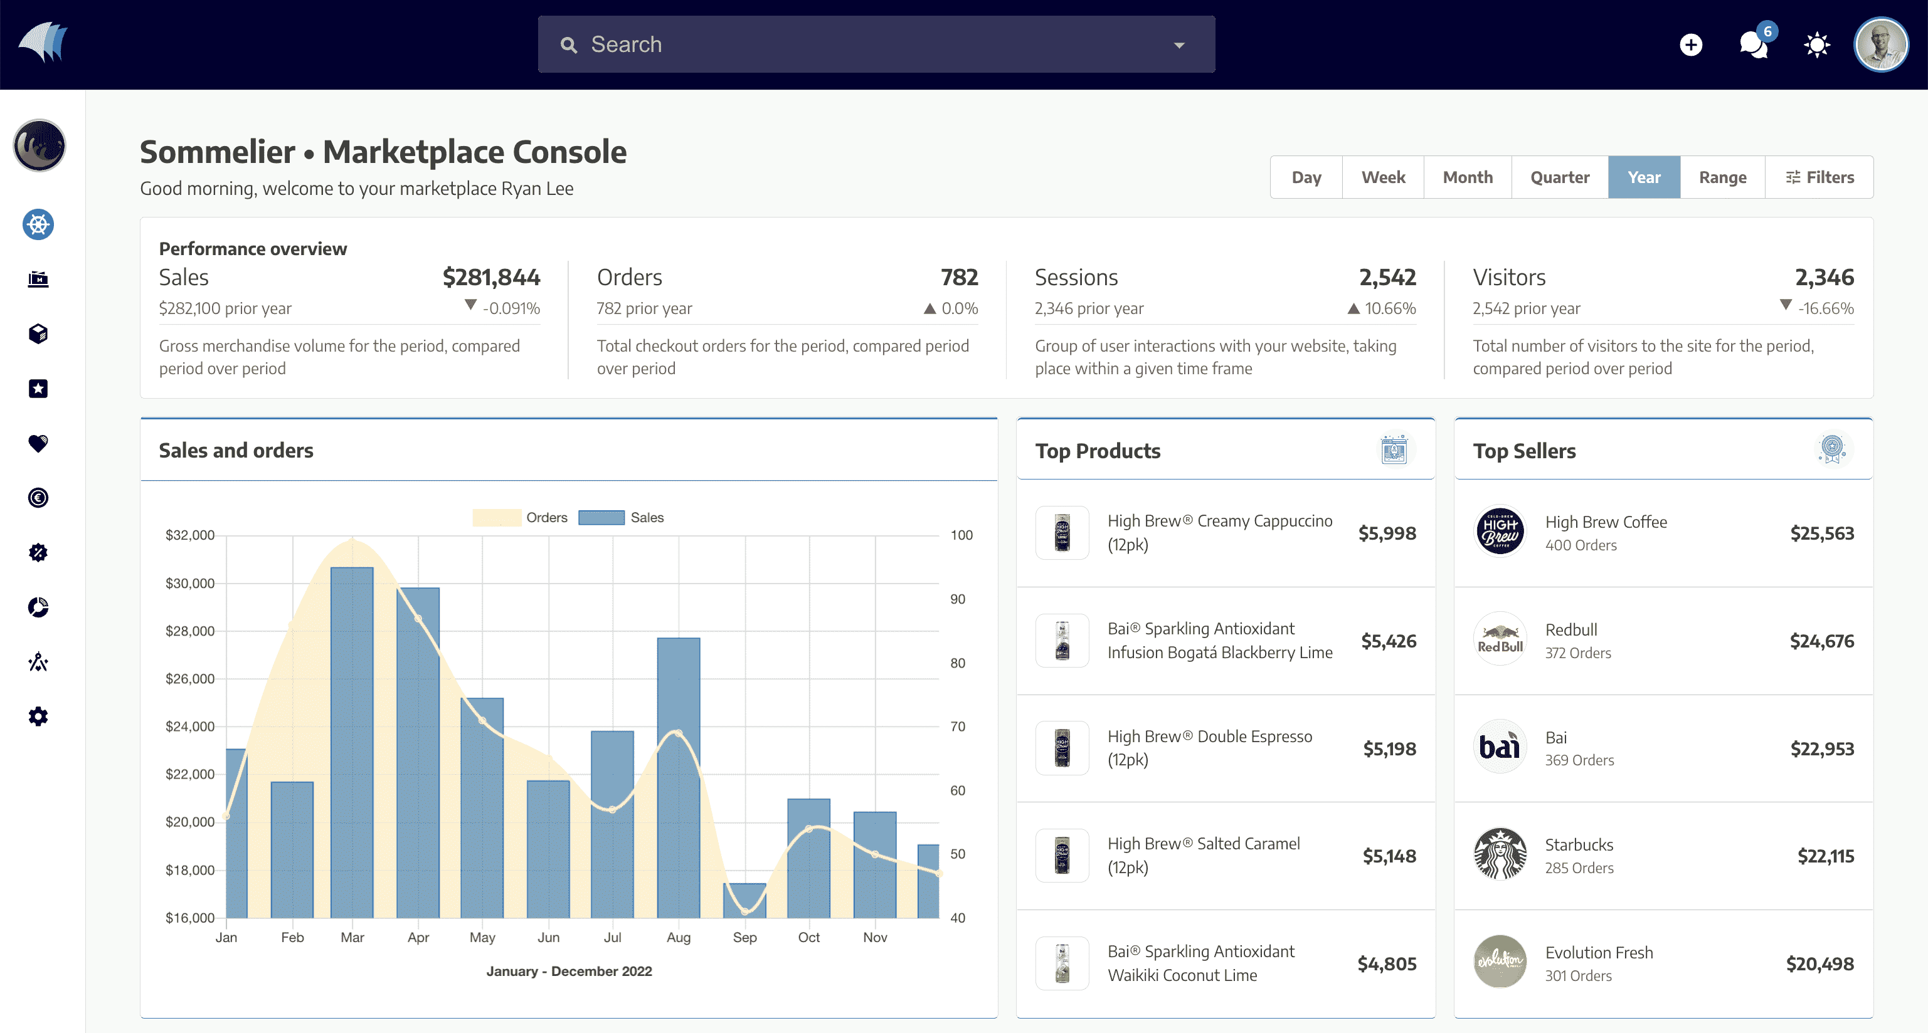Switch to the Day time period tab
The width and height of the screenshot is (1928, 1033).
pos(1307,177)
